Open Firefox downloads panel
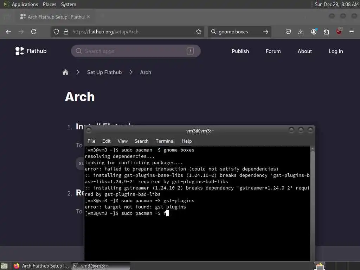This screenshot has width=360, height=270. click(301, 32)
